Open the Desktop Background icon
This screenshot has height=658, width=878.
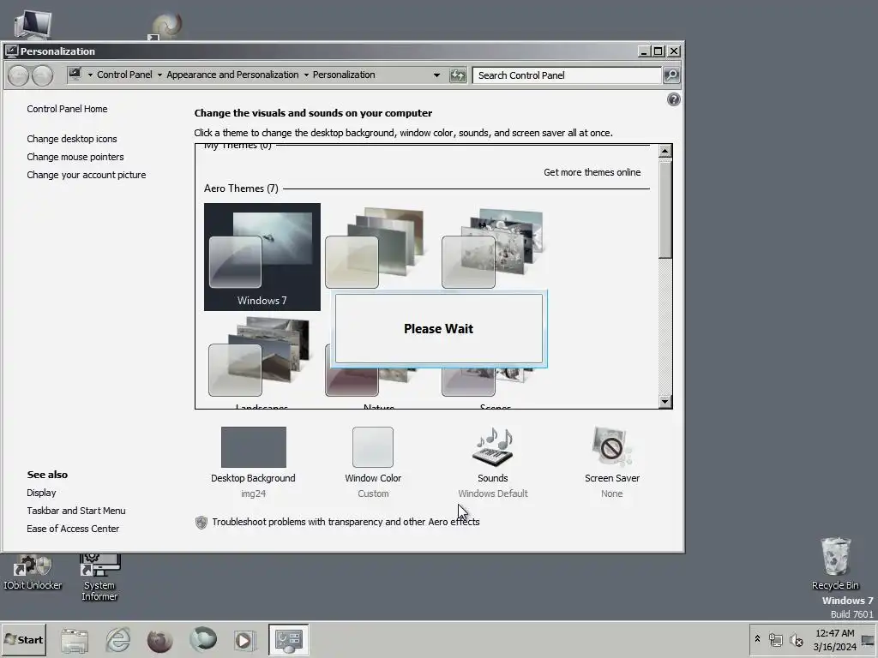click(x=254, y=447)
